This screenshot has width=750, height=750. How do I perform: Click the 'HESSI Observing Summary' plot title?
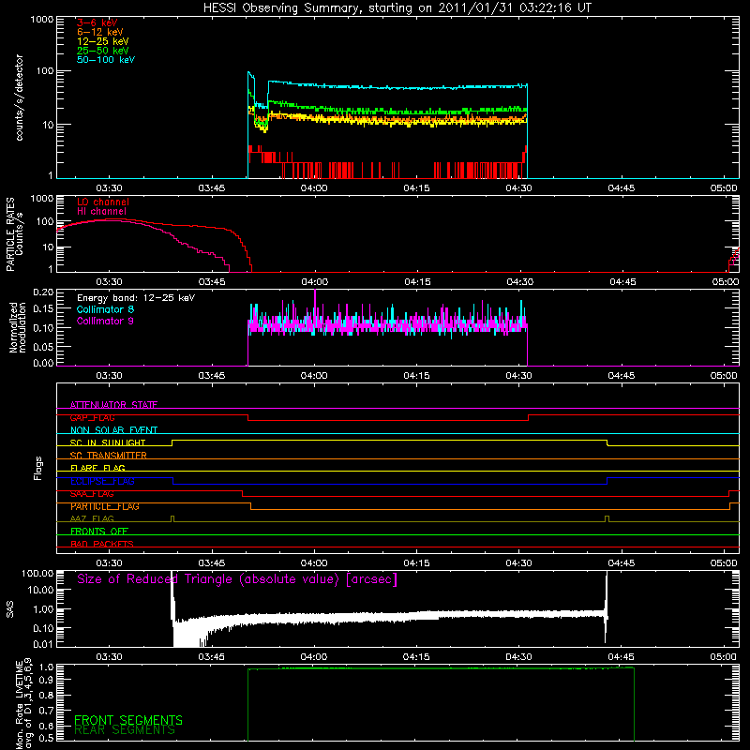point(397,8)
